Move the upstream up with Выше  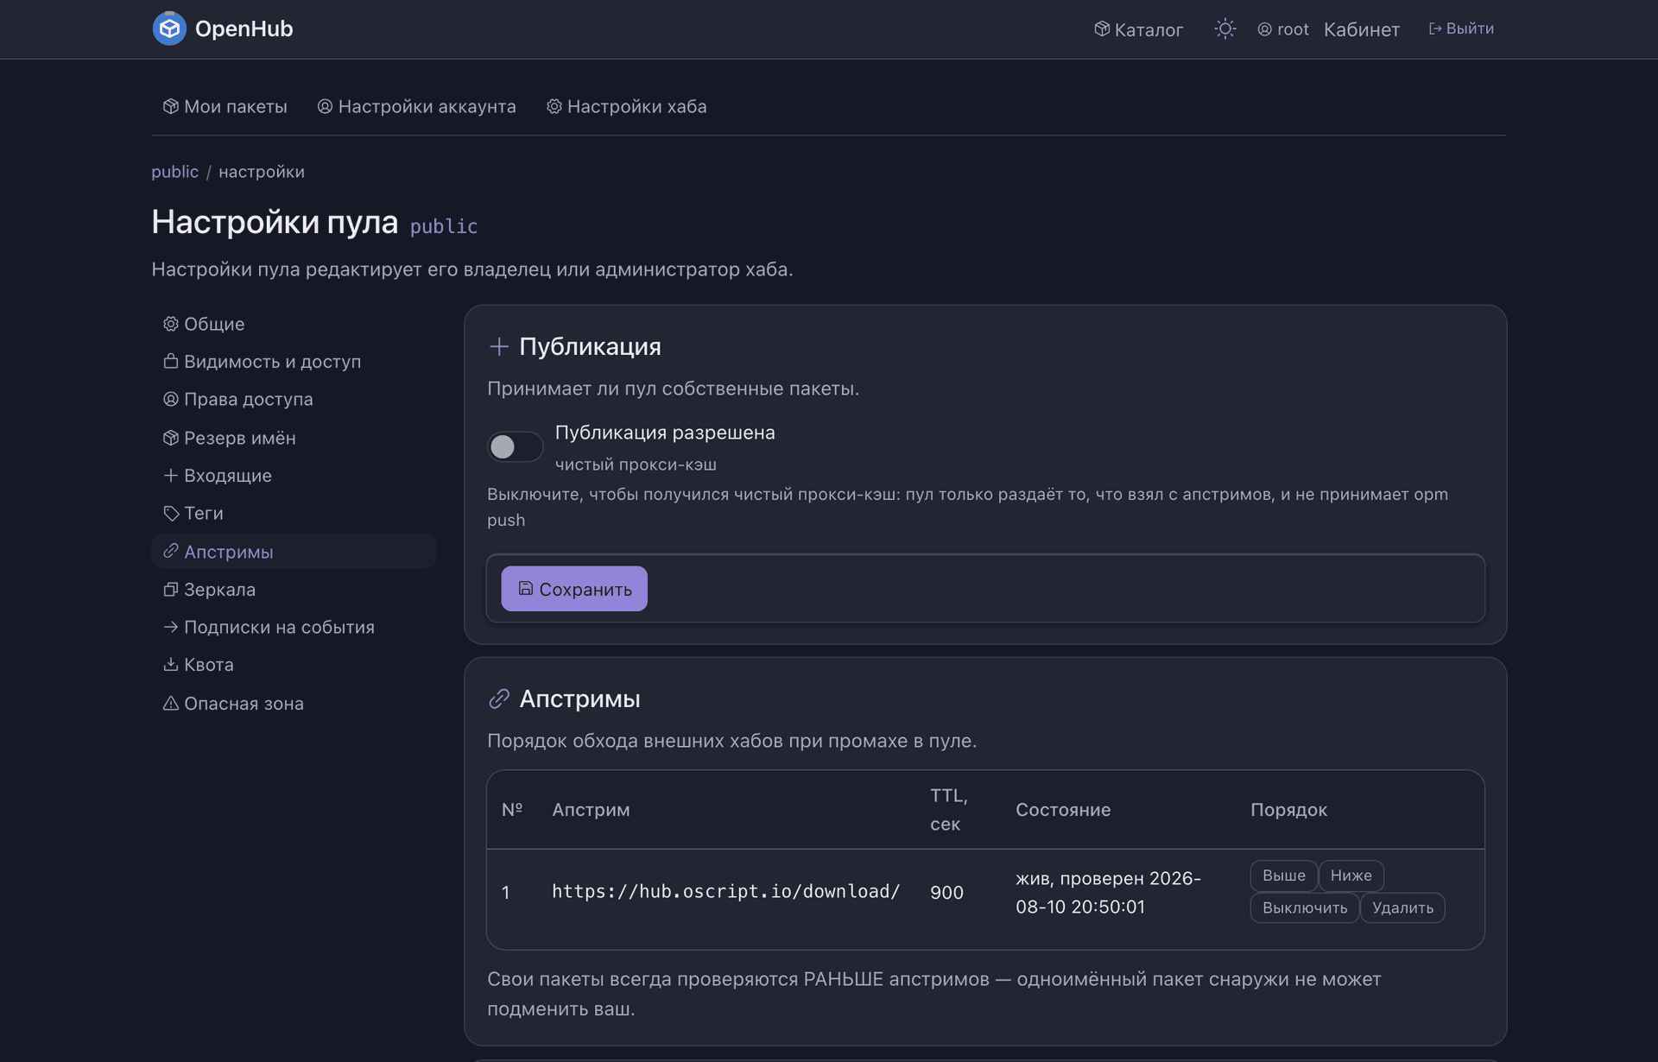point(1283,876)
